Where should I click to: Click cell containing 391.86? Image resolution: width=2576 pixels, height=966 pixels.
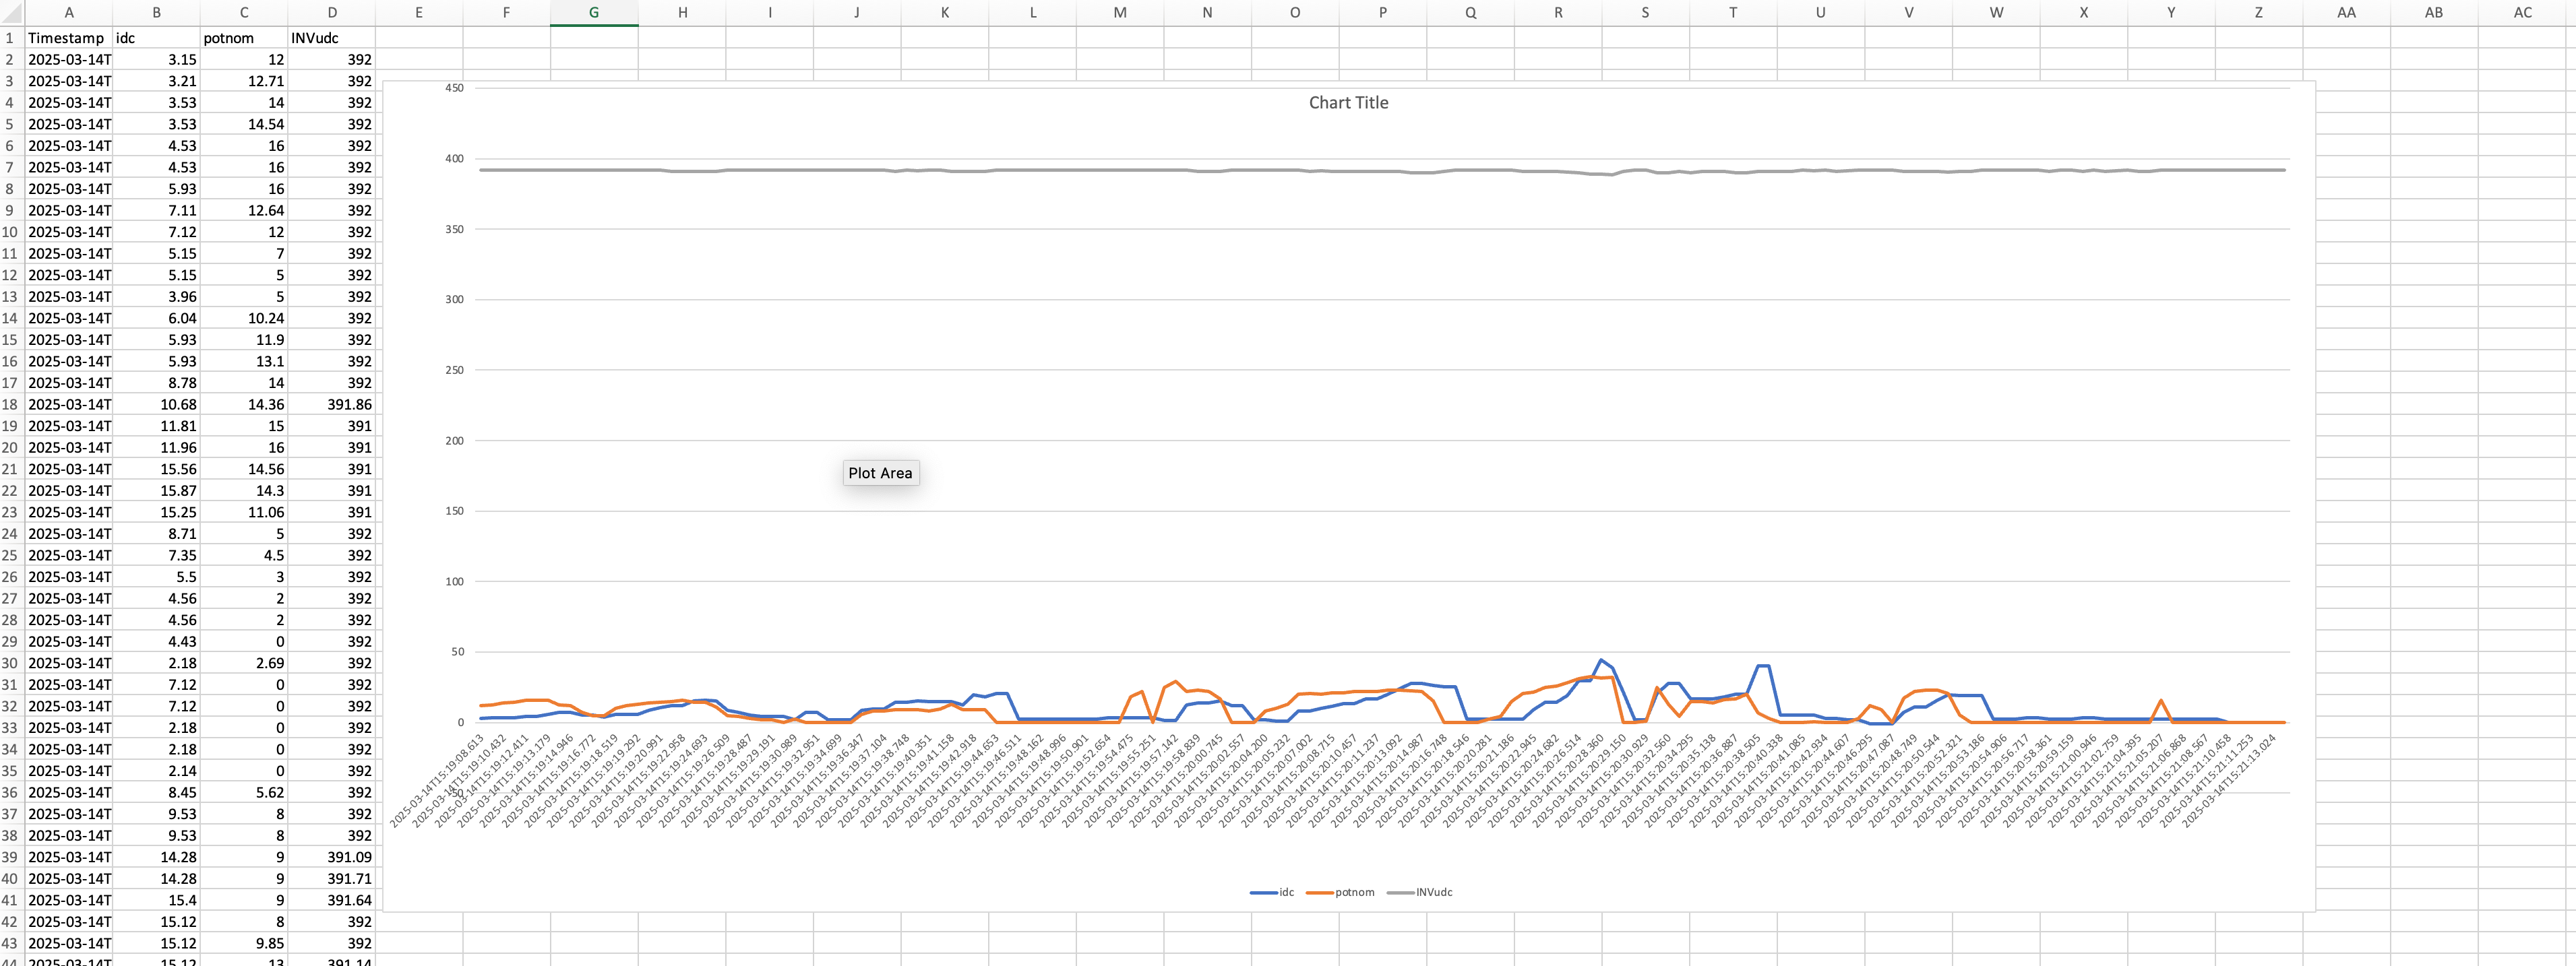click(331, 405)
